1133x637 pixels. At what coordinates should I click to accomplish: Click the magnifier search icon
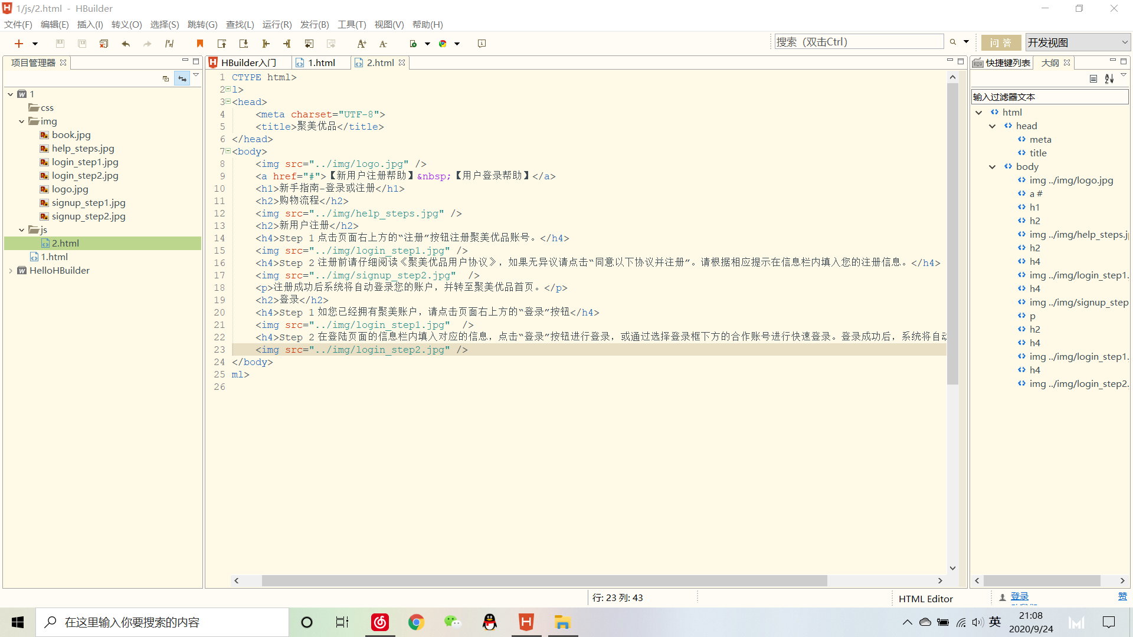[952, 42]
